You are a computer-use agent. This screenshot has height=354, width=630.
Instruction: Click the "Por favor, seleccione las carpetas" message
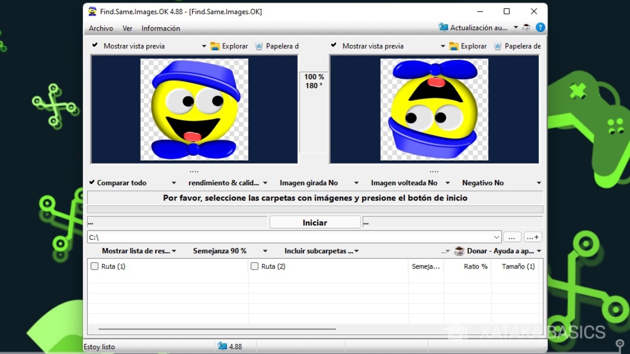(315, 198)
